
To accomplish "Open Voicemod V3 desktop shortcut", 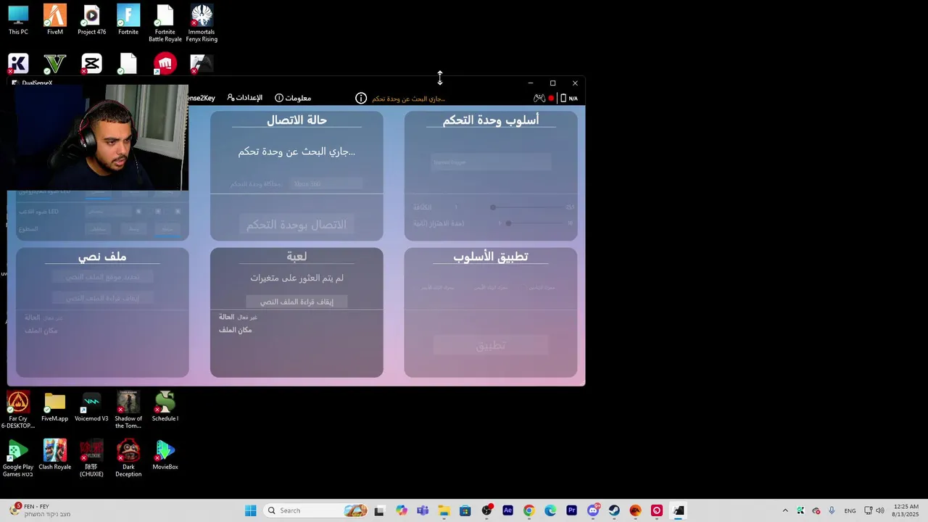I will [x=91, y=406].
